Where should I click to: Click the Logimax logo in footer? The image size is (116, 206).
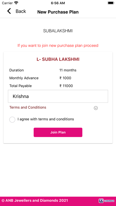coord(107,201)
